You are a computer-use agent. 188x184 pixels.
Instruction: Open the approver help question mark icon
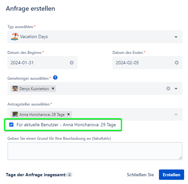55,77
